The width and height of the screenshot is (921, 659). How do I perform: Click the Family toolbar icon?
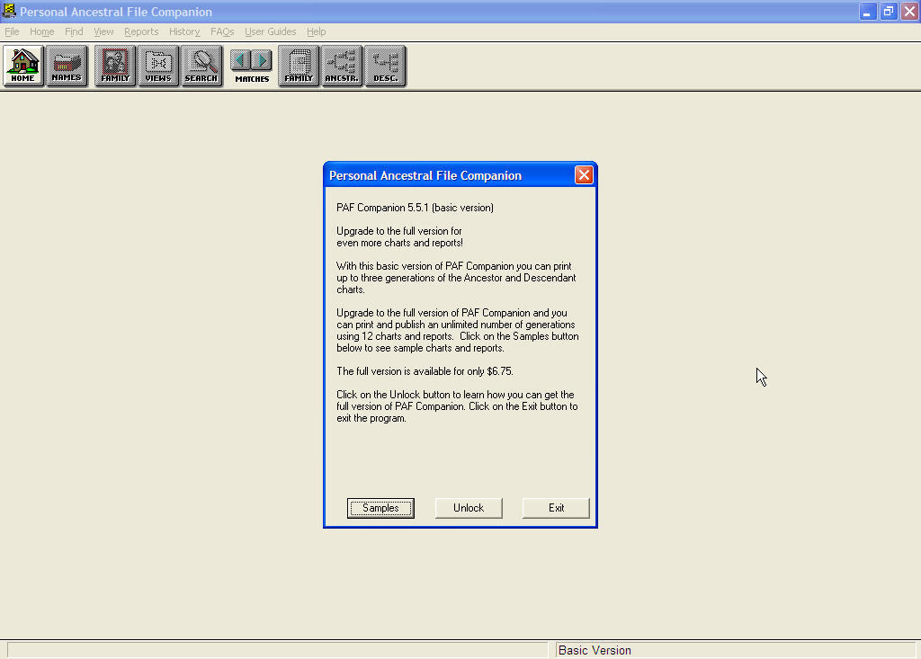(x=114, y=65)
